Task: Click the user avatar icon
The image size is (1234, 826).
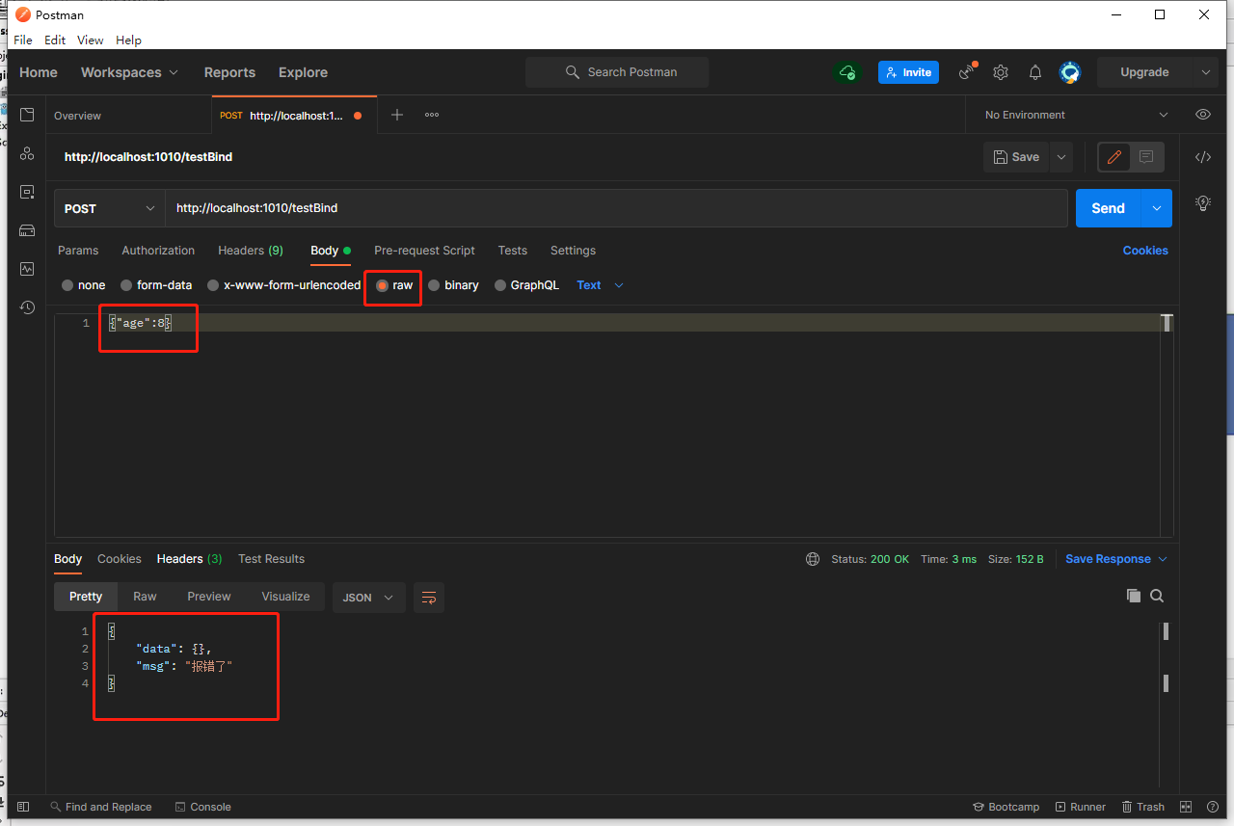Action: click(1069, 72)
